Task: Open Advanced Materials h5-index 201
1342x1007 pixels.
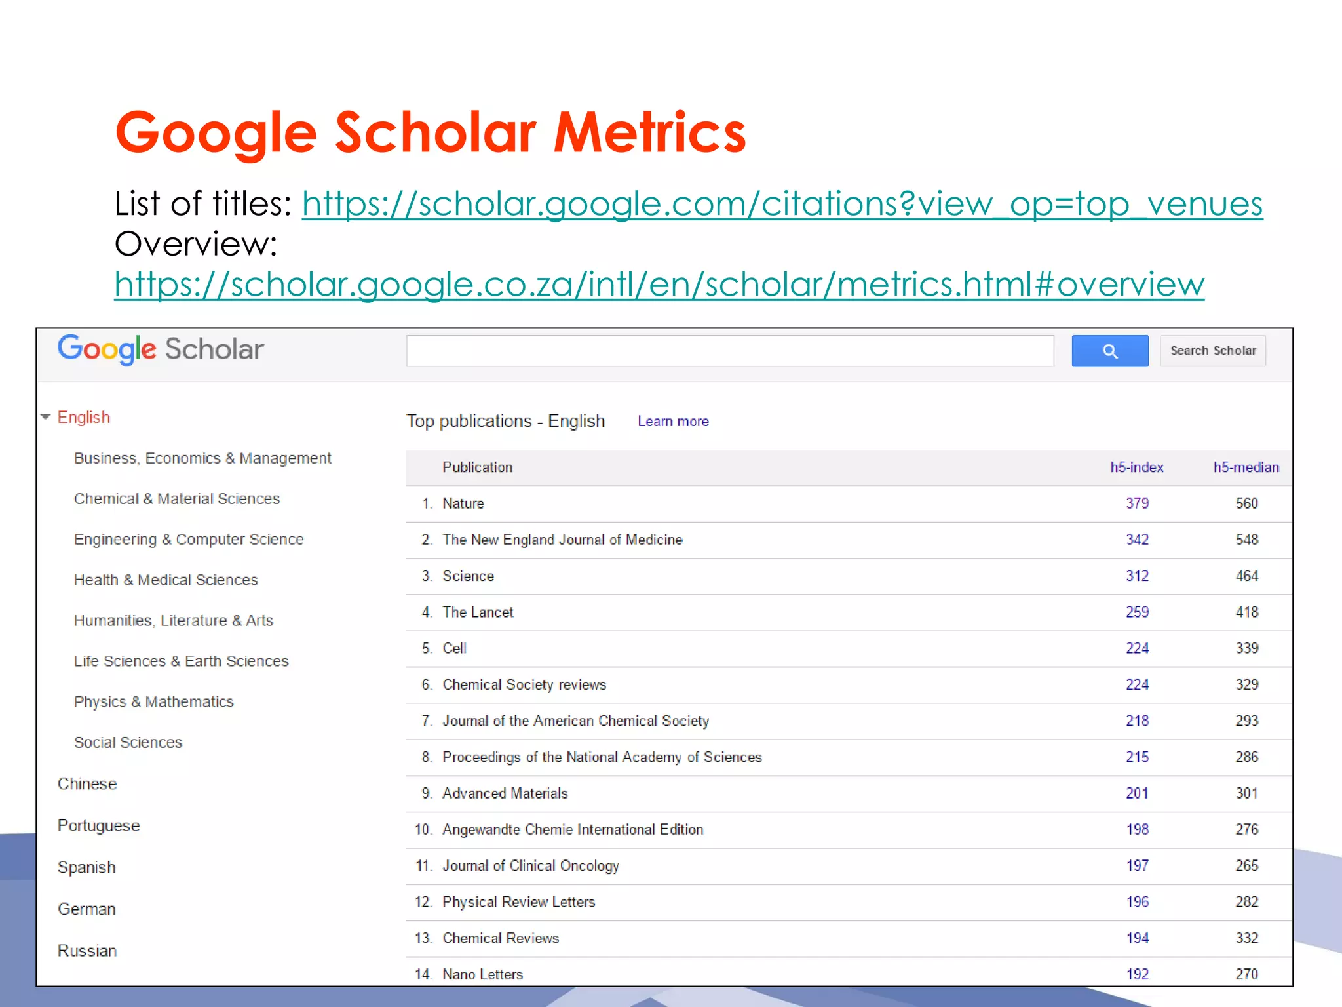Action: point(1138,793)
